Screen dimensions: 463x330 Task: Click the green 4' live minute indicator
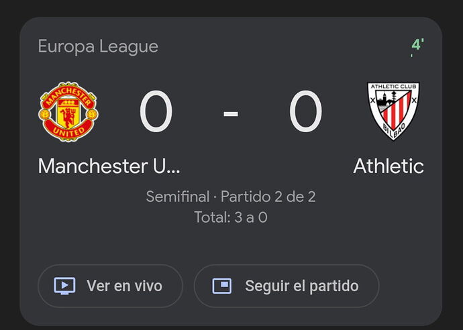tap(417, 44)
